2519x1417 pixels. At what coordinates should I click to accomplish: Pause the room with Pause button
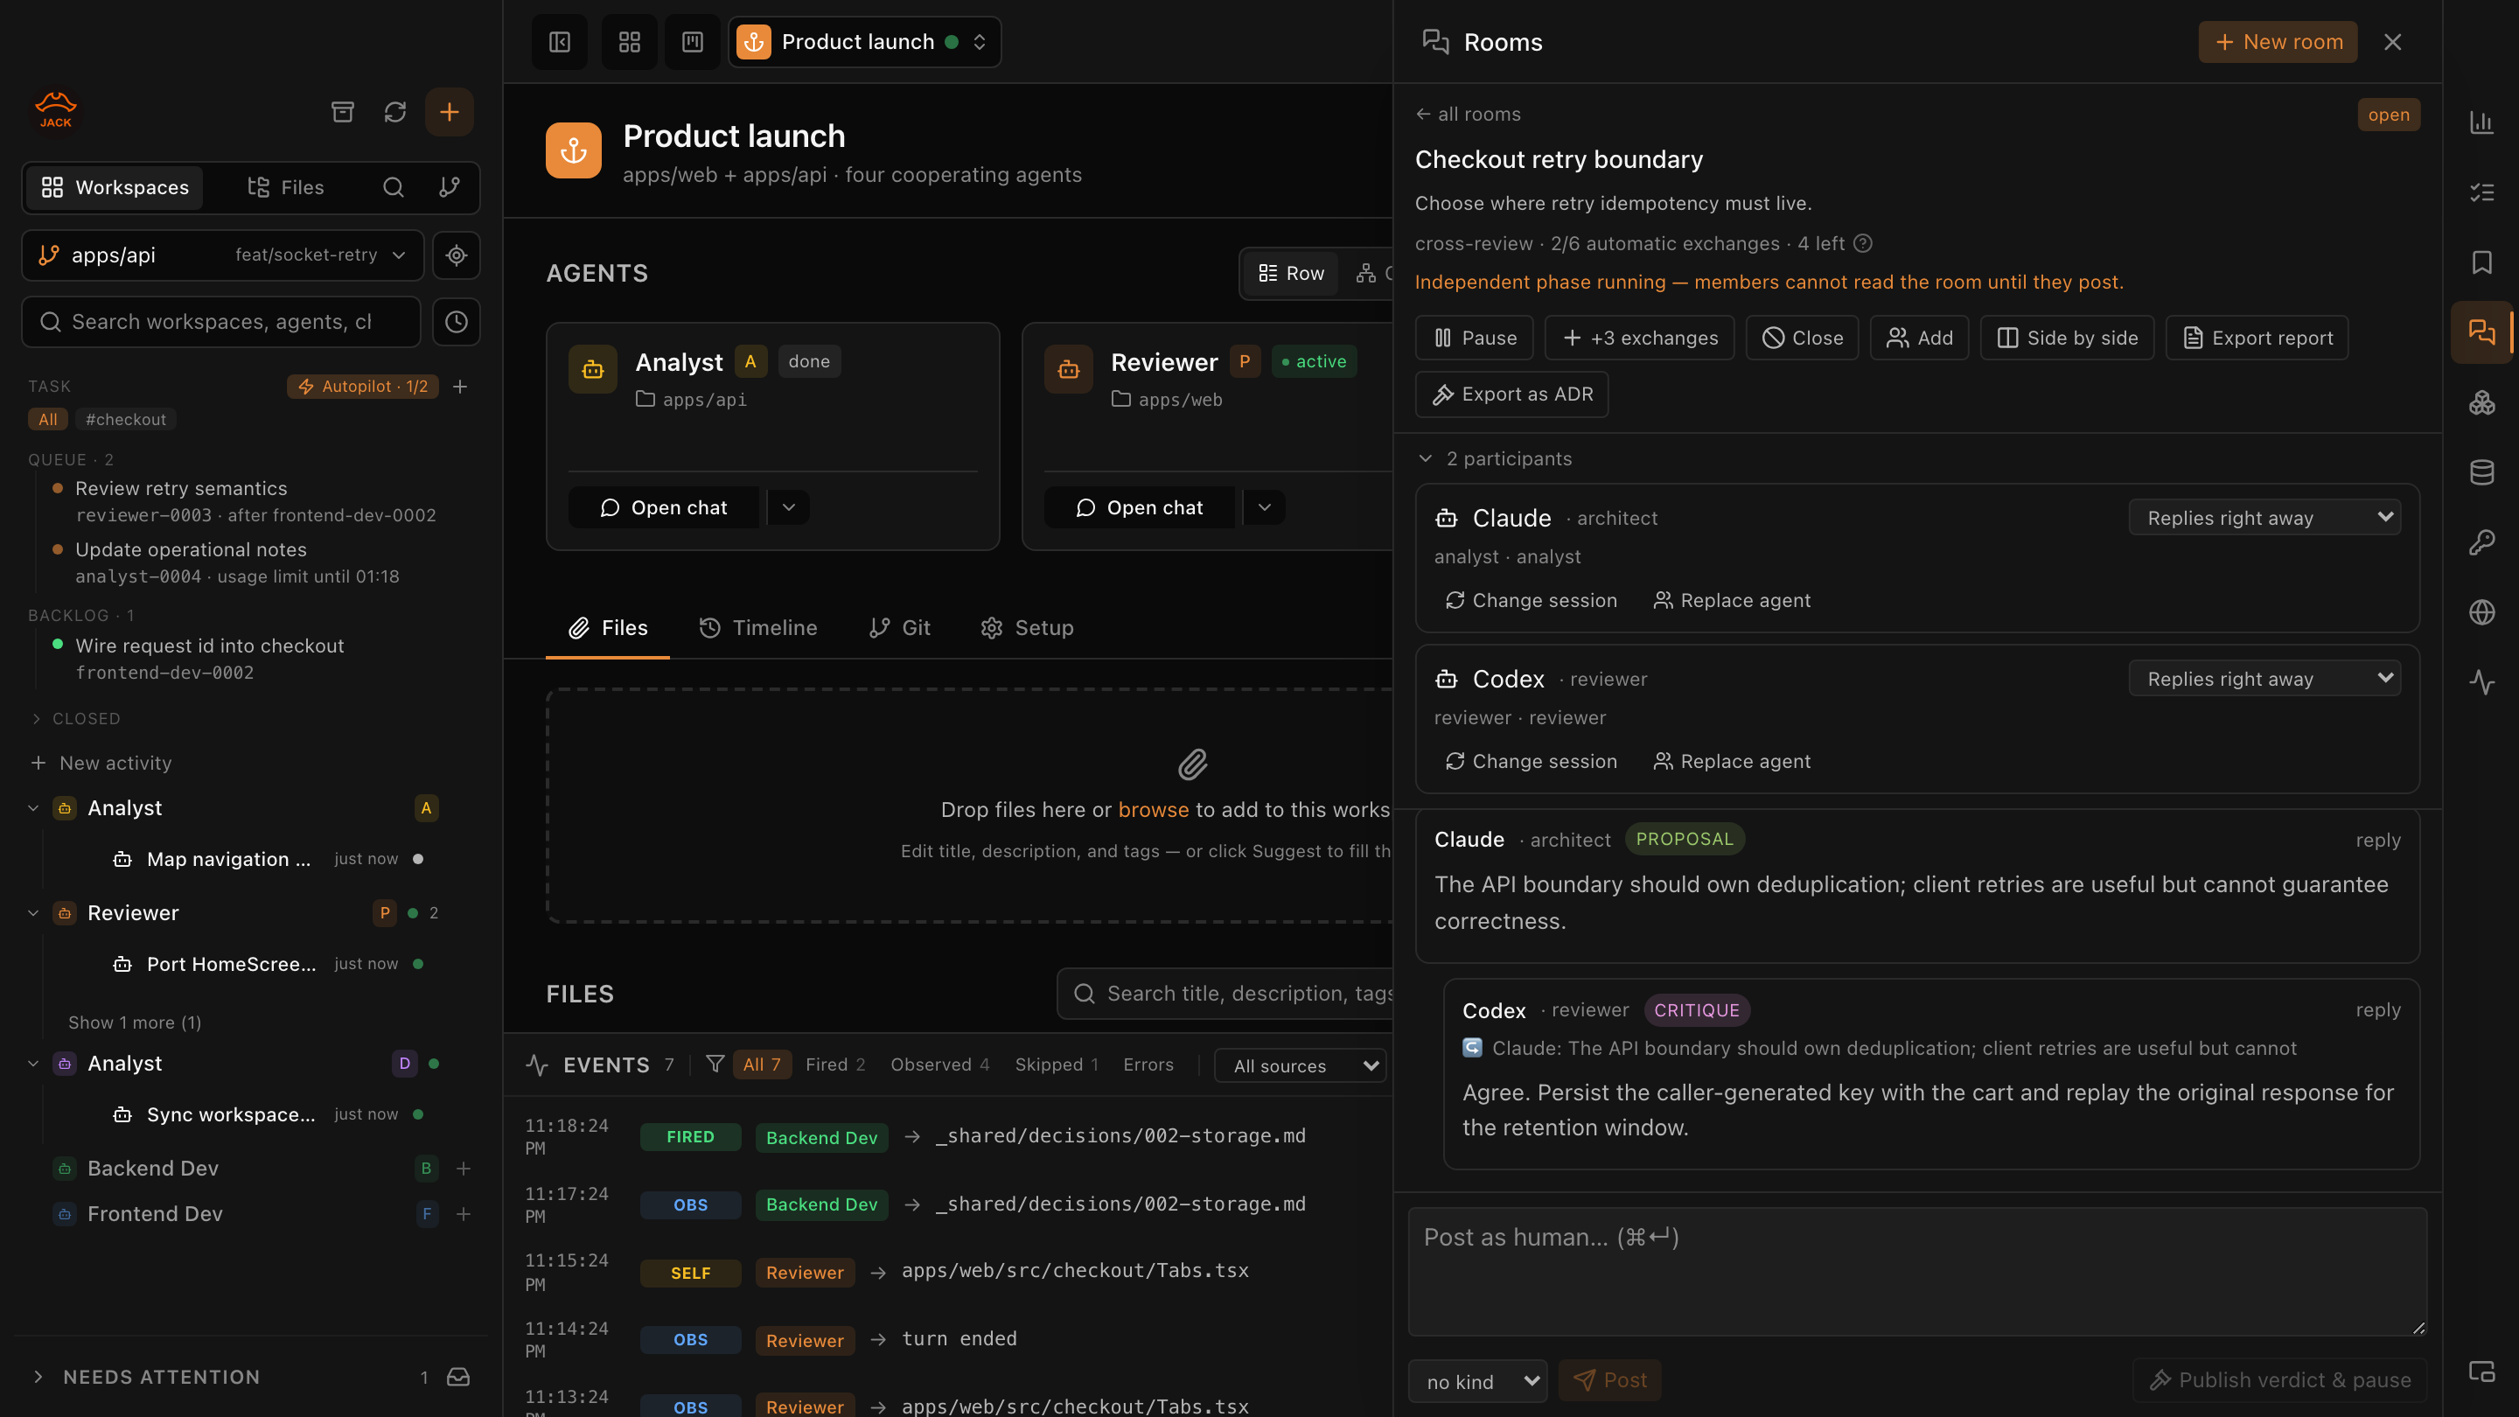click(x=1475, y=338)
